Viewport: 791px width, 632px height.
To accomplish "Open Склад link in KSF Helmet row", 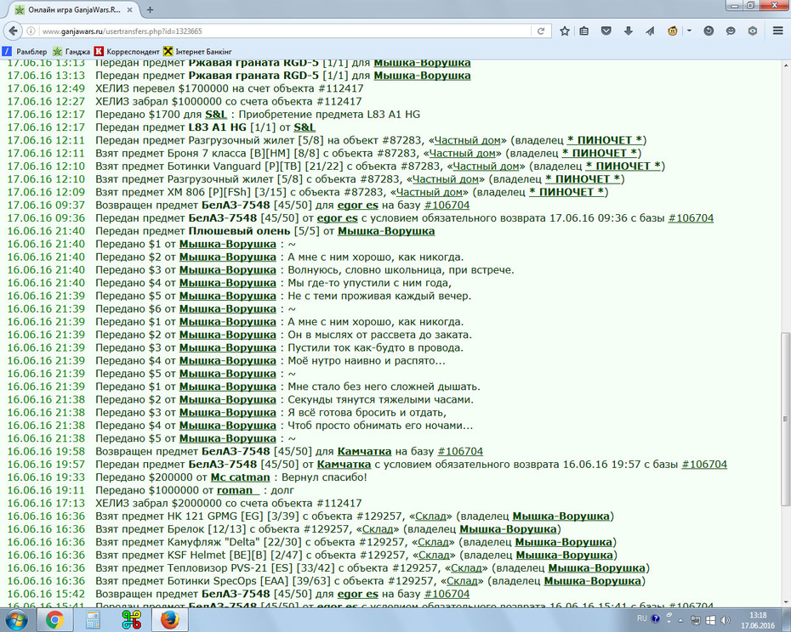I will [x=434, y=556].
